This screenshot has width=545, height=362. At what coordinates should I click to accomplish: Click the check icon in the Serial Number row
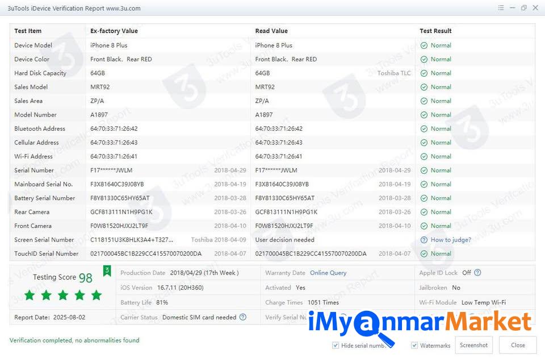pyautogui.click(x=424, y=170)
